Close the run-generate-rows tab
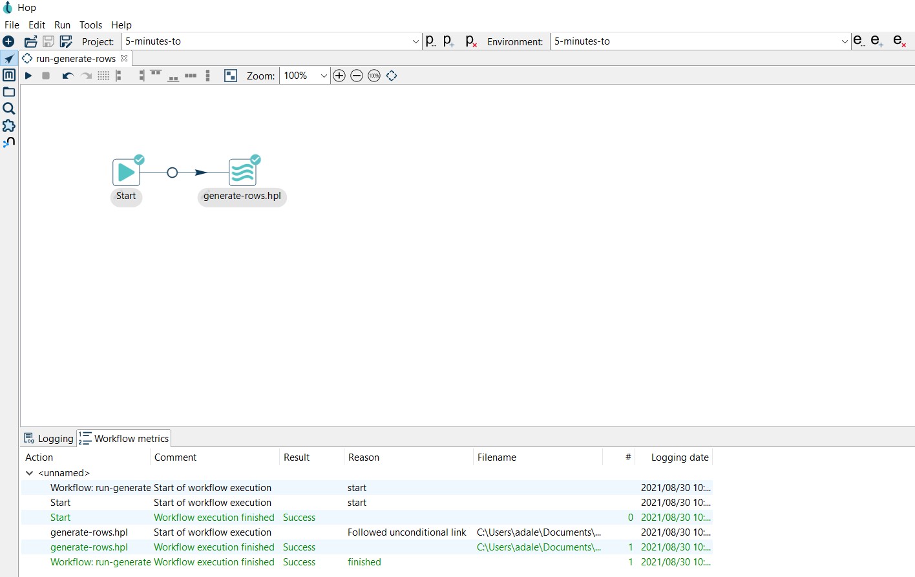This screenshot has width=915, height=577. click(x=124, y=58)
